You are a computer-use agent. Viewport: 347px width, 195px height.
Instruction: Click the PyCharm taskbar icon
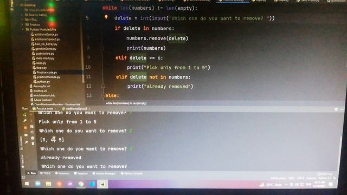click(x=102, y=184)
